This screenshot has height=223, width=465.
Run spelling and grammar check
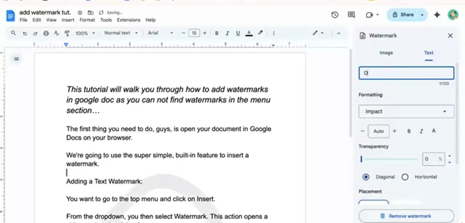coord(56,33)
